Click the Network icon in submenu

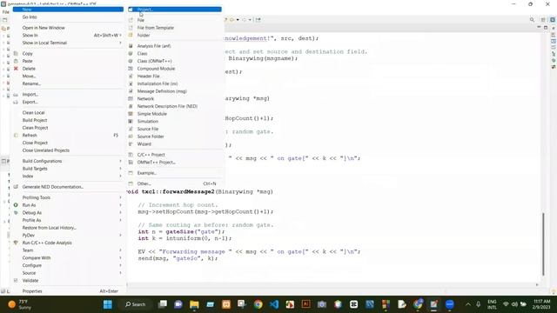(131, 98)
